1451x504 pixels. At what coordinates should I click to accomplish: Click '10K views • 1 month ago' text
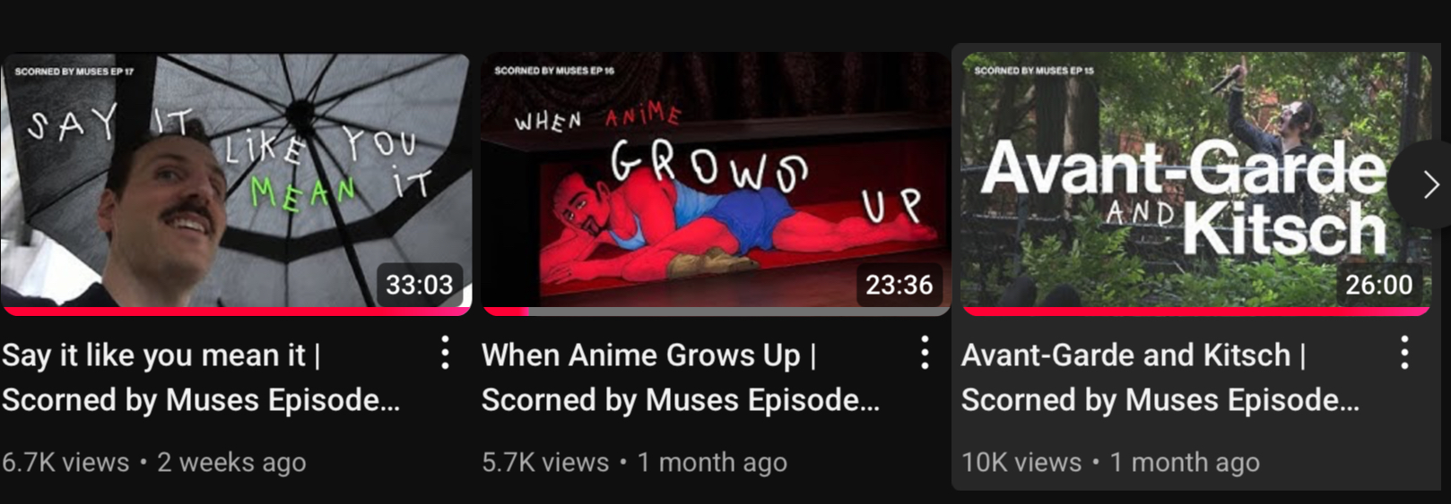1110,462
